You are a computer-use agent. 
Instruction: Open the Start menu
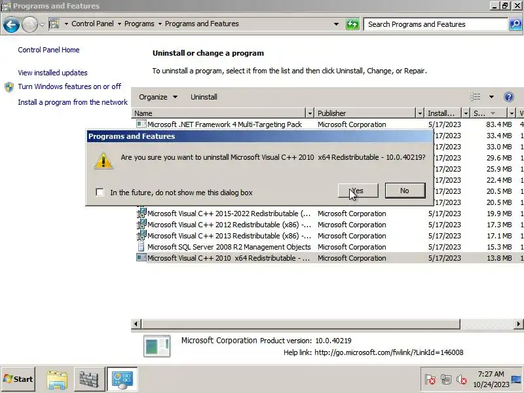coord(18,379)
